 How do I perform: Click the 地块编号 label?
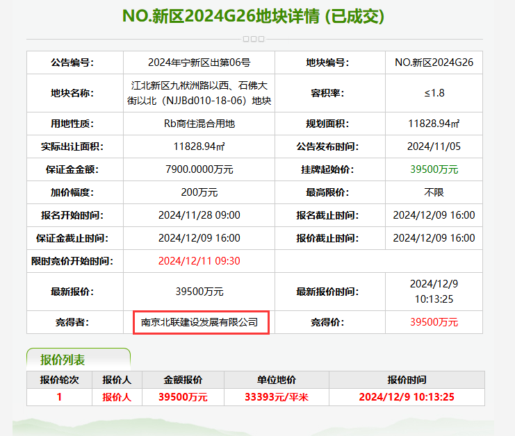(327, 62)
